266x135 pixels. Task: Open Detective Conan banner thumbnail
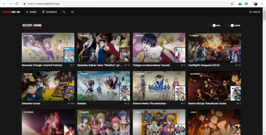(x=48, y=86)
